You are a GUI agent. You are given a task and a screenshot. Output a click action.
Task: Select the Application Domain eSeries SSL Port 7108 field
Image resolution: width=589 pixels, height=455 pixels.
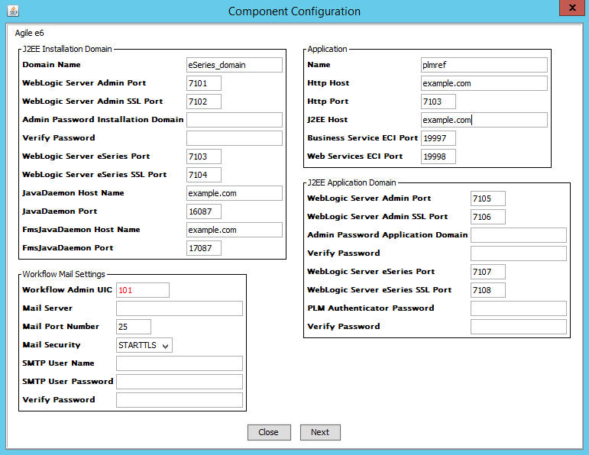(488, 290)
